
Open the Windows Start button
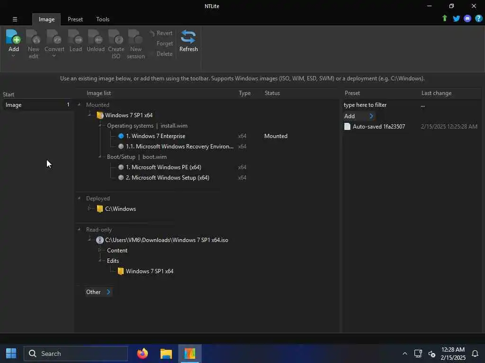[x=11, y=354]
